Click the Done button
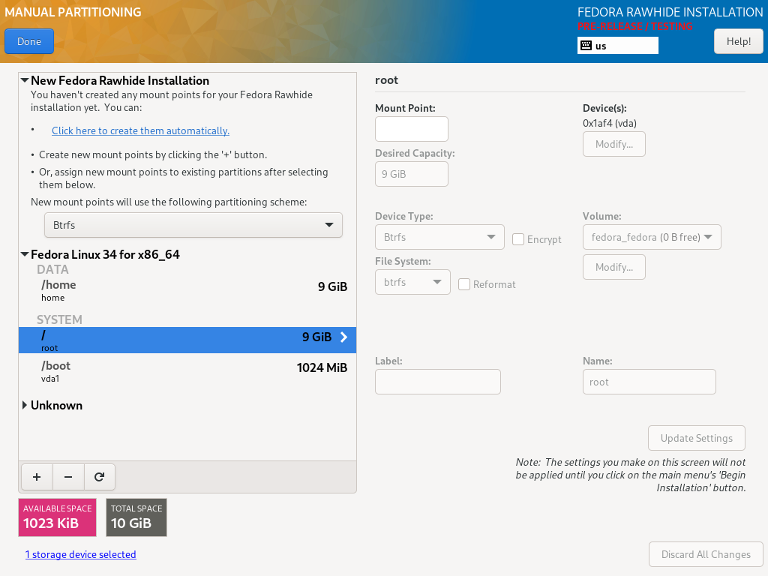Screen dimensions: 768x576 (29, 42)
